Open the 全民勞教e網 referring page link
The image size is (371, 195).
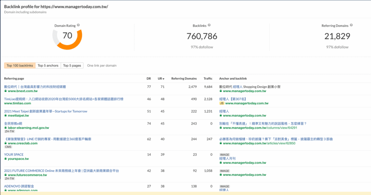(x=13, y=124)
